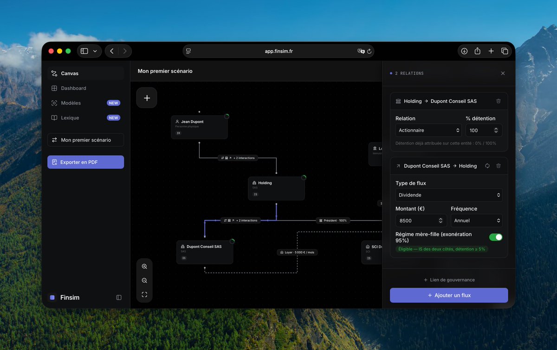Viewport: 557px width, 350px height.
Task: Fit the canvas view to screen
Action: 144,294
